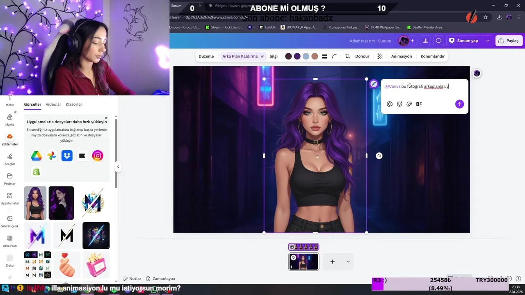Open the Animasyon panel
Image resolution: width=525 pixels, height=295 pixels.
click(x=402, y=57)
